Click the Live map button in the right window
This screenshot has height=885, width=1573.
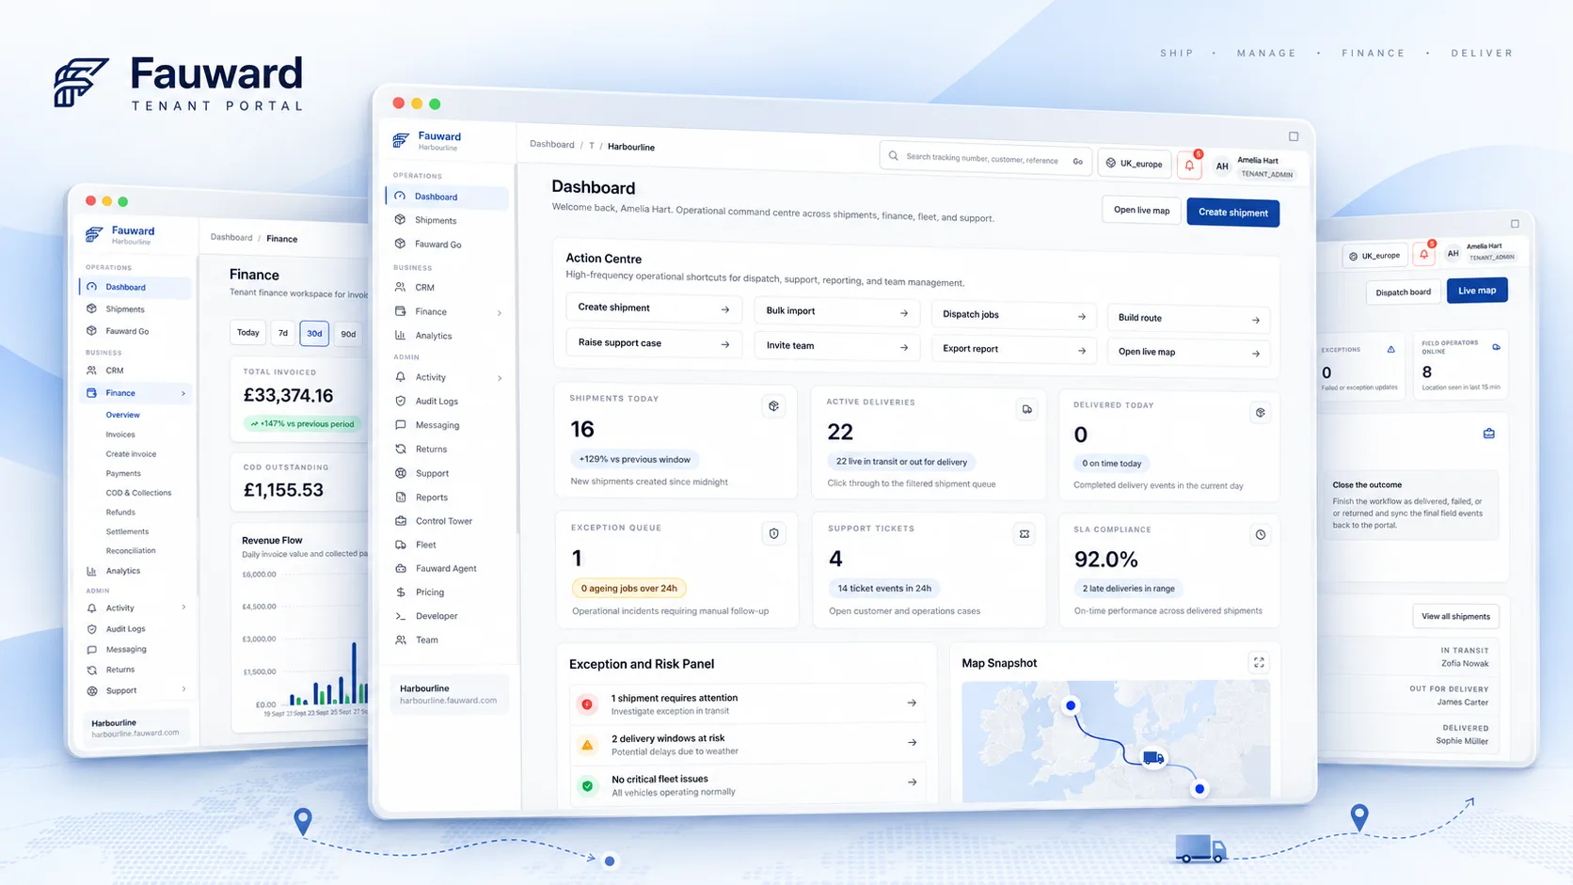point(1477,291)
